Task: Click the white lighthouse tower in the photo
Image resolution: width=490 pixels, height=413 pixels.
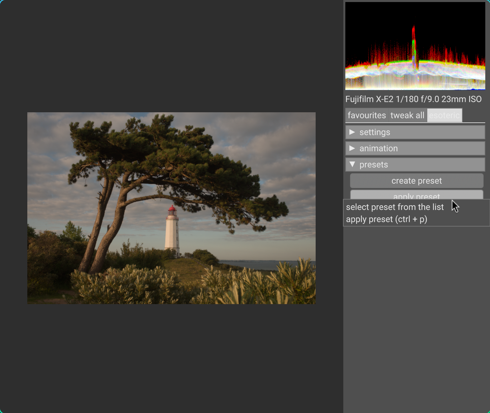Action: tap(172, 234)
